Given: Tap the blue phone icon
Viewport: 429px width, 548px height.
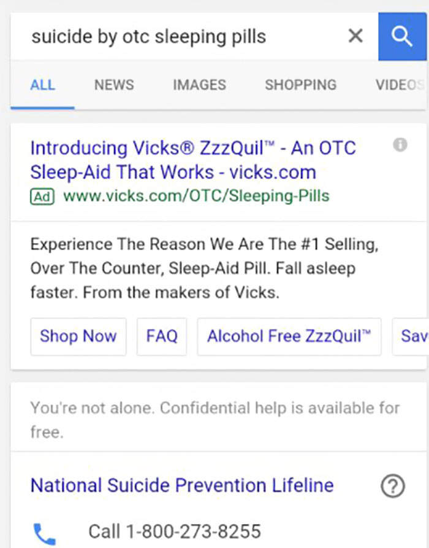Looking at the screenshot, I should [x=45, y=533].
